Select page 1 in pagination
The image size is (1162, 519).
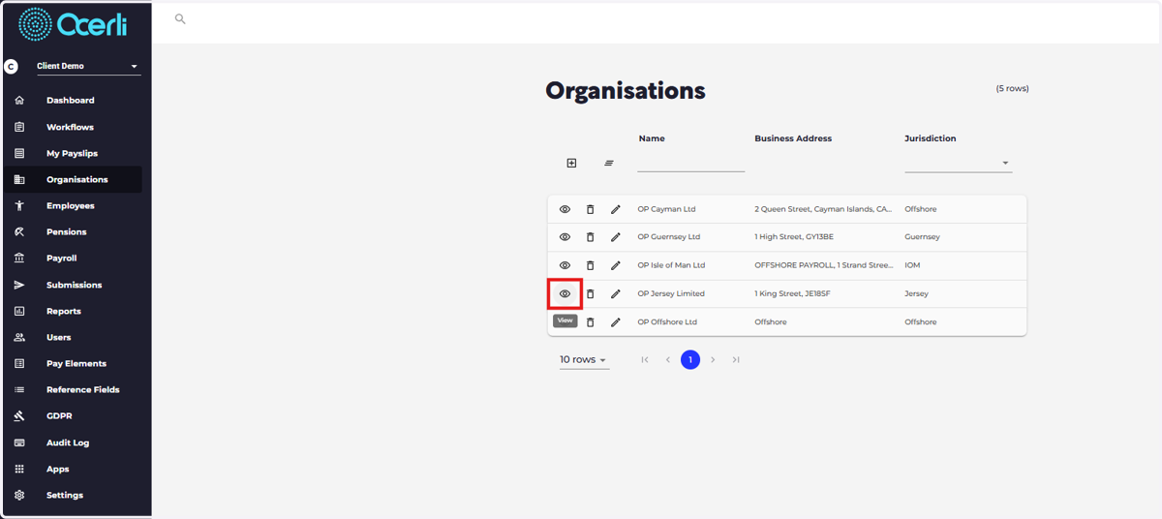tap(689, 359)
